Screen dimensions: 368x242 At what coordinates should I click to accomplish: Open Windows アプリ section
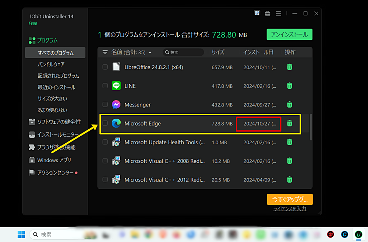[x=50, y=160]
